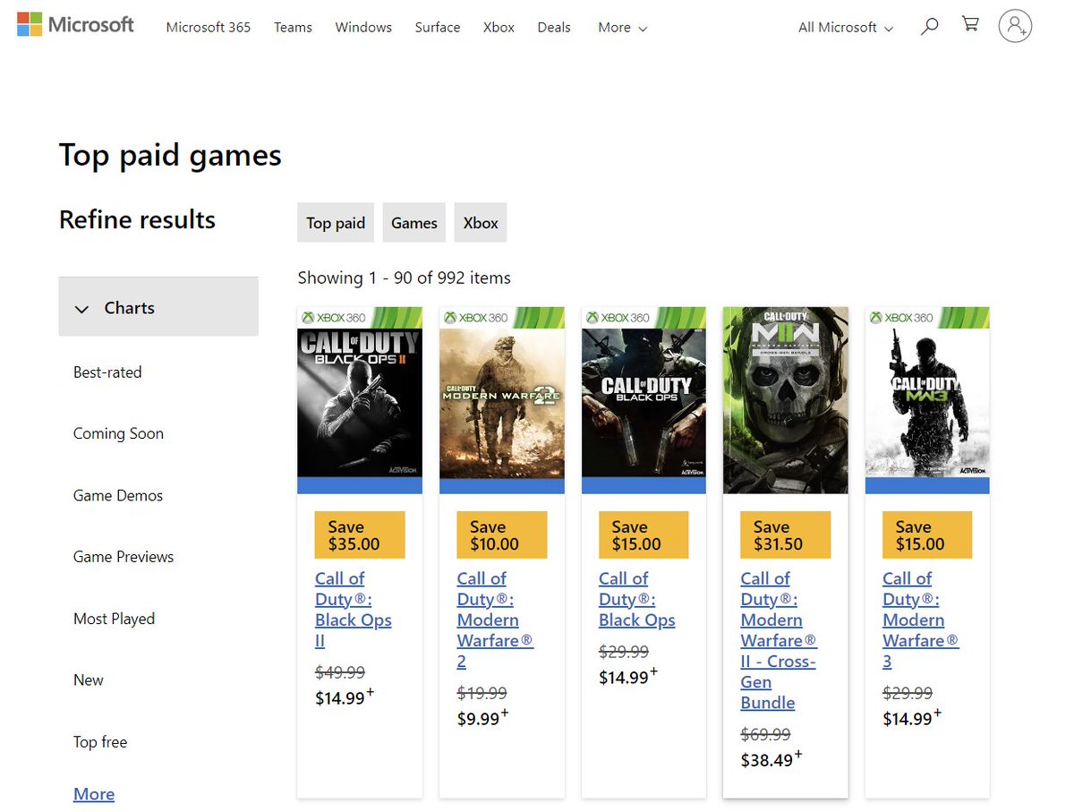Open the Xbox navigation menu item
The image size is (1074, 812).
(499, 28)
